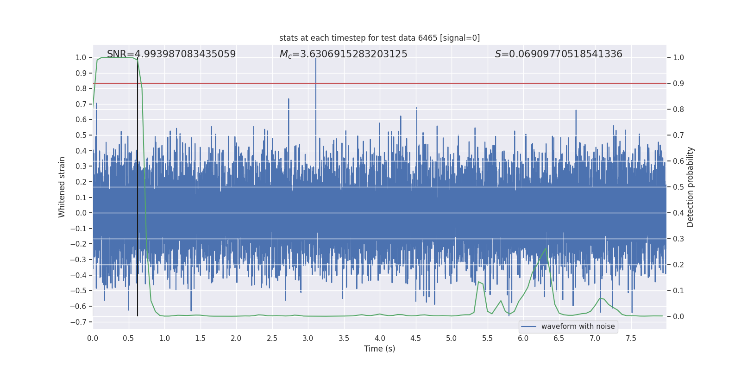The height and width of the screenshot is (370, 741).
Task: Click the 7.0 tick on the Time axis
Action: pyautogui.click(x=595, y=338)
